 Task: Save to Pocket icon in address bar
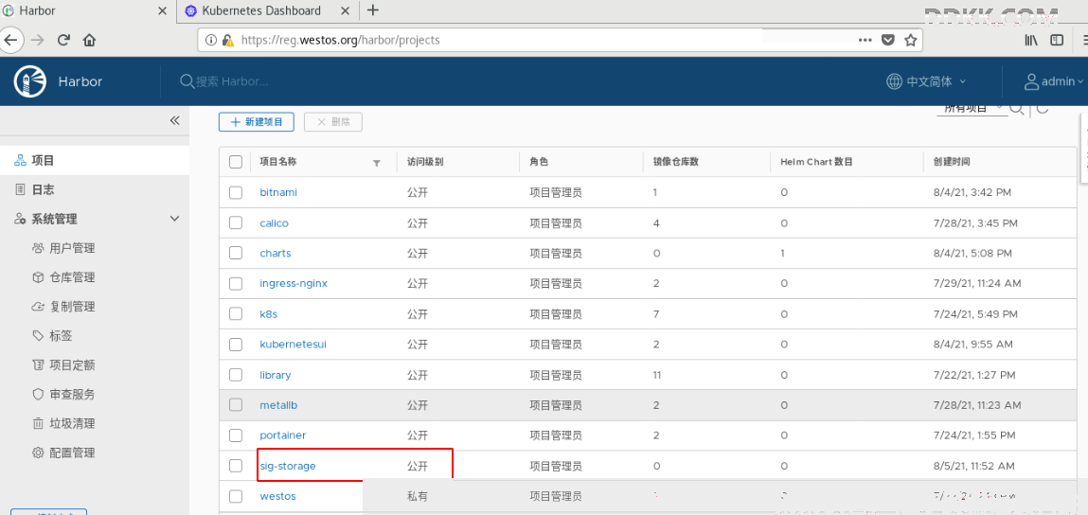(x=887, y=41)
